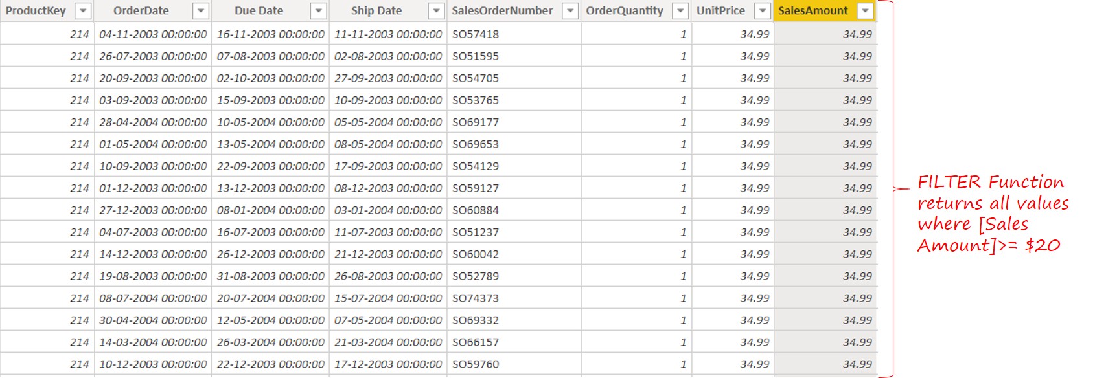Open the UnitPrice column filter dropdown
This screenshot has width=1095, height=378.
coord(763,11)
